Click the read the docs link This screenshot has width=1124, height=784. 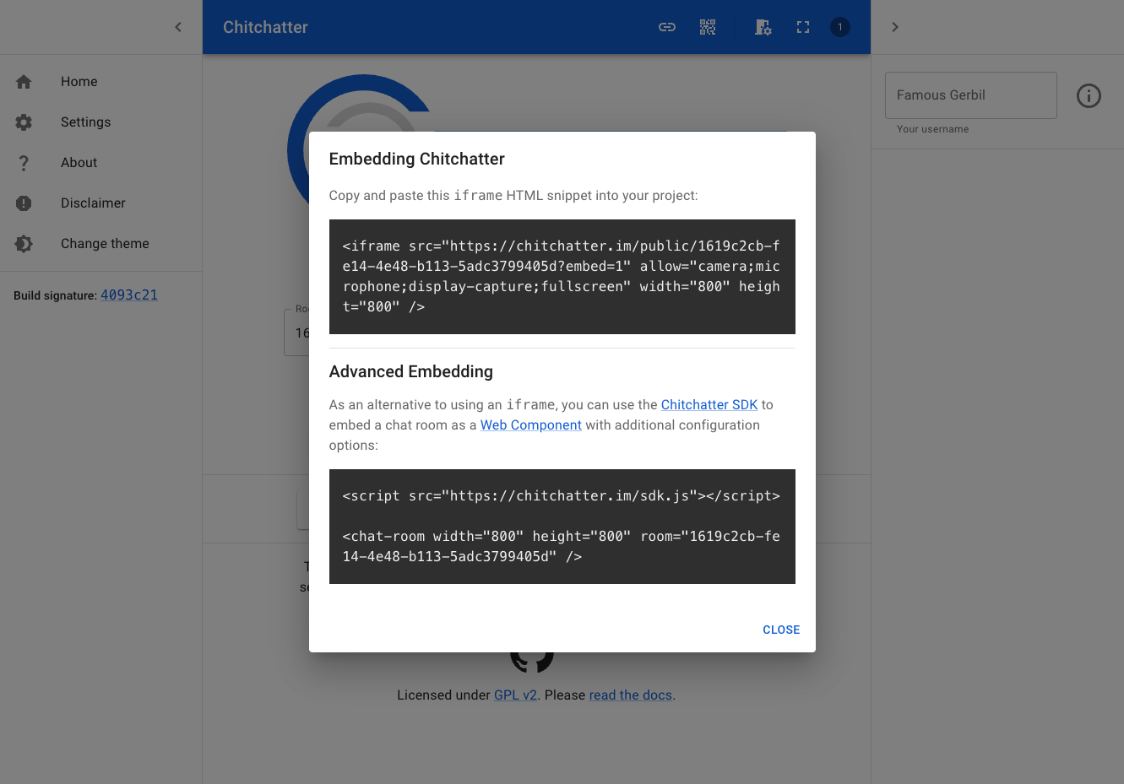631,695
